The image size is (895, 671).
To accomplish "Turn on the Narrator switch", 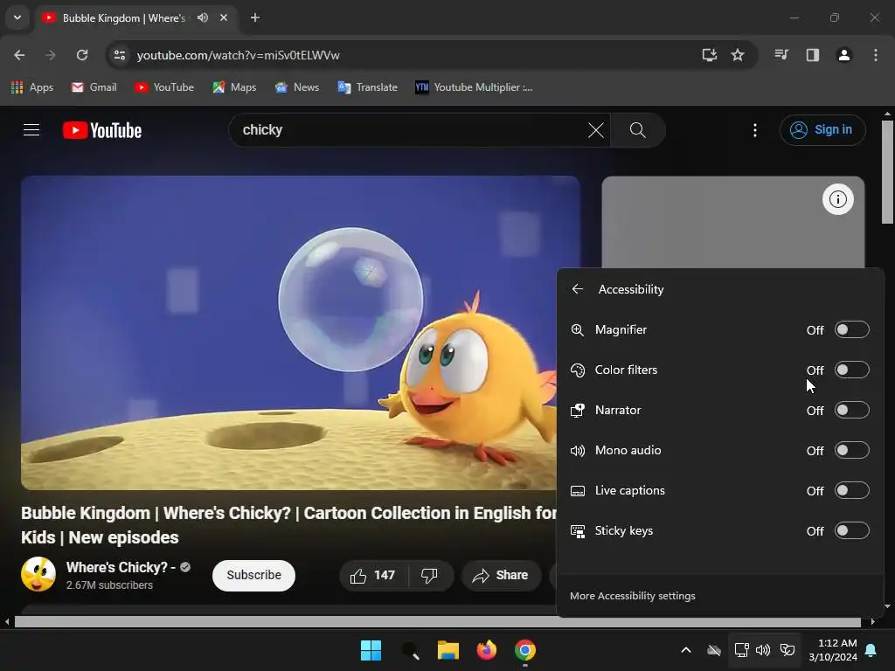I will (851, 411).
